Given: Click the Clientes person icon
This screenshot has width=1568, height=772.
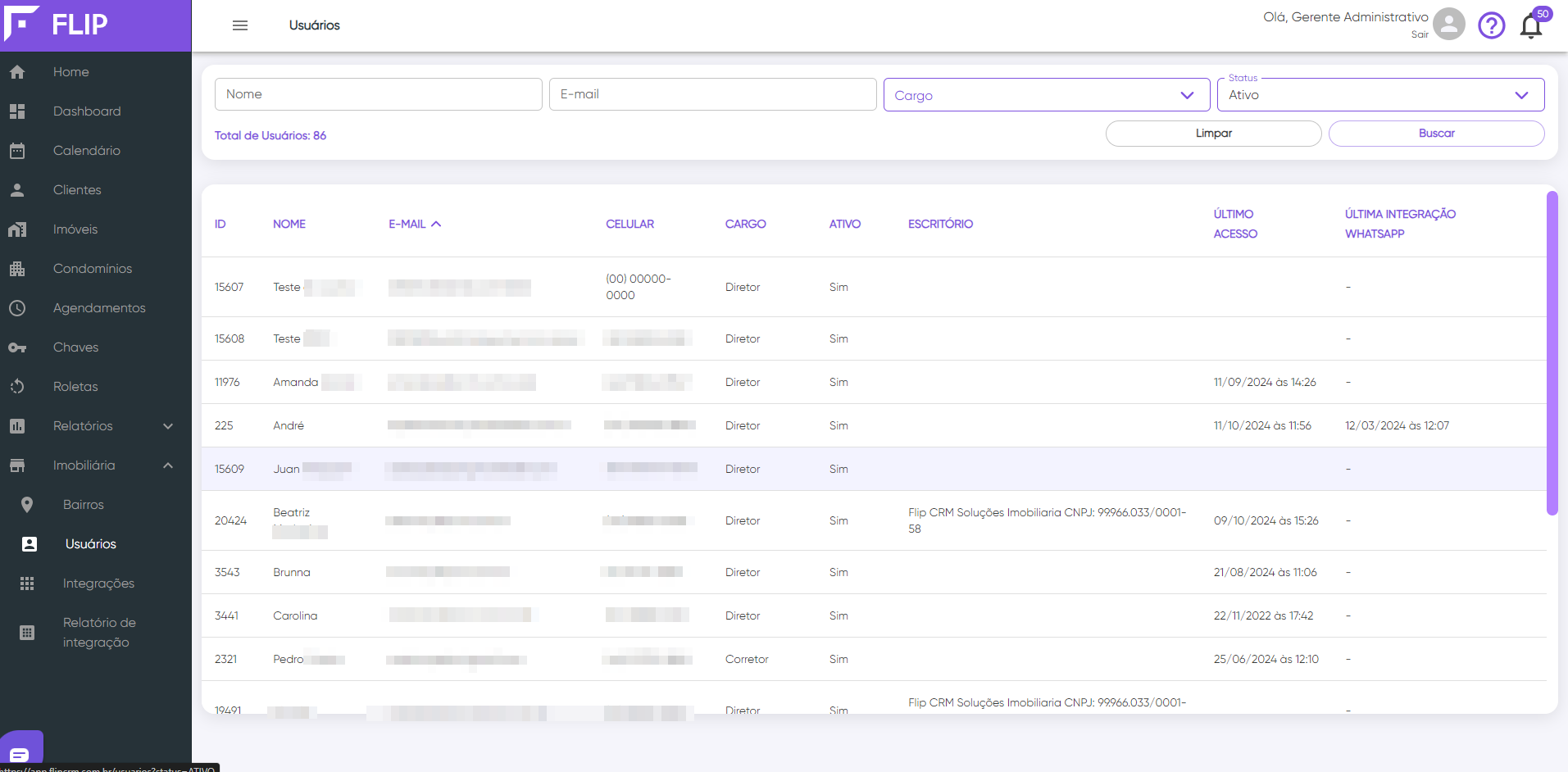Looking at the screenshot, I should click(x=17, y=190).
